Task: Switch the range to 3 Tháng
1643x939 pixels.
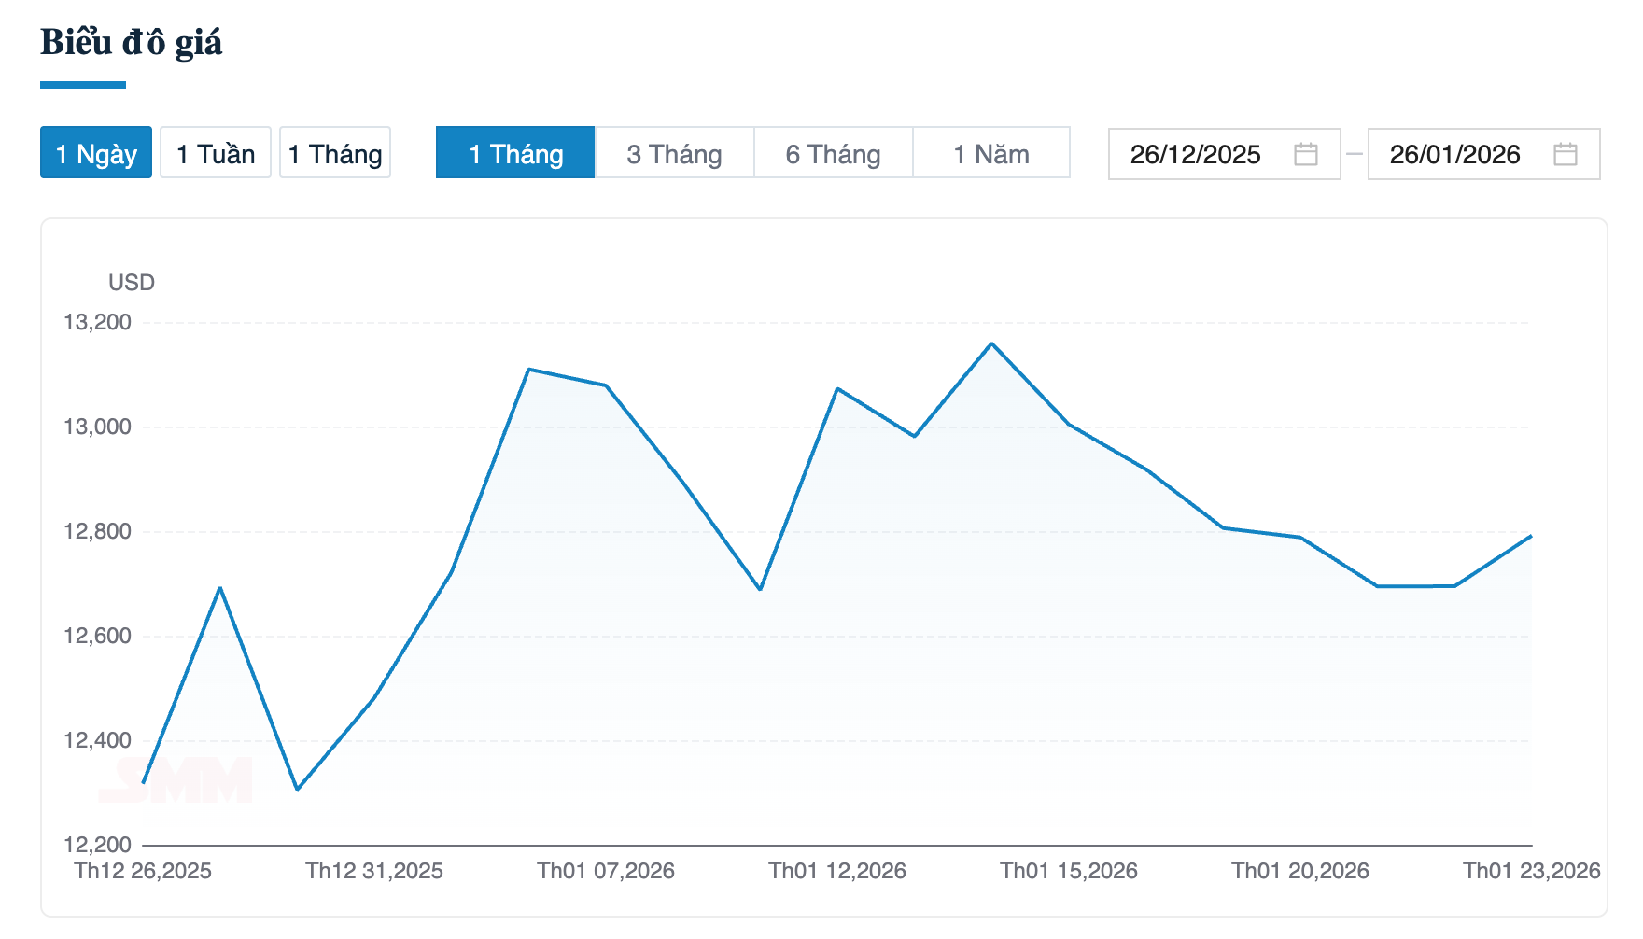Action: pyautogui.click(x=674, y=153)
